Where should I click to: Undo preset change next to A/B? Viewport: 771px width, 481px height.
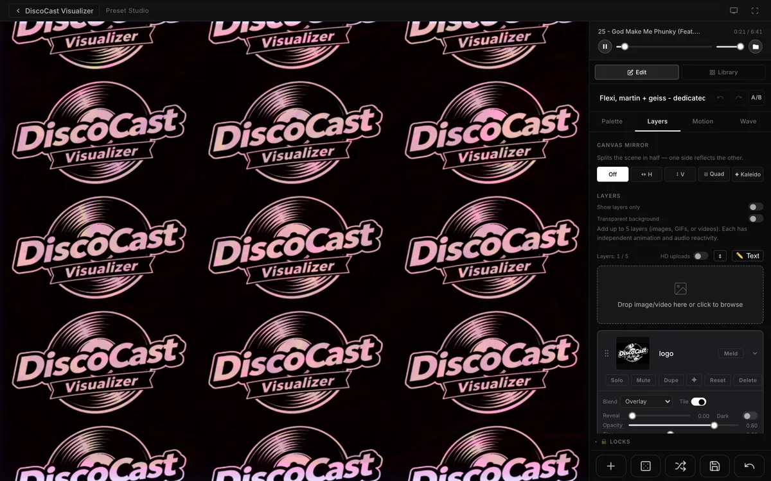720,97
